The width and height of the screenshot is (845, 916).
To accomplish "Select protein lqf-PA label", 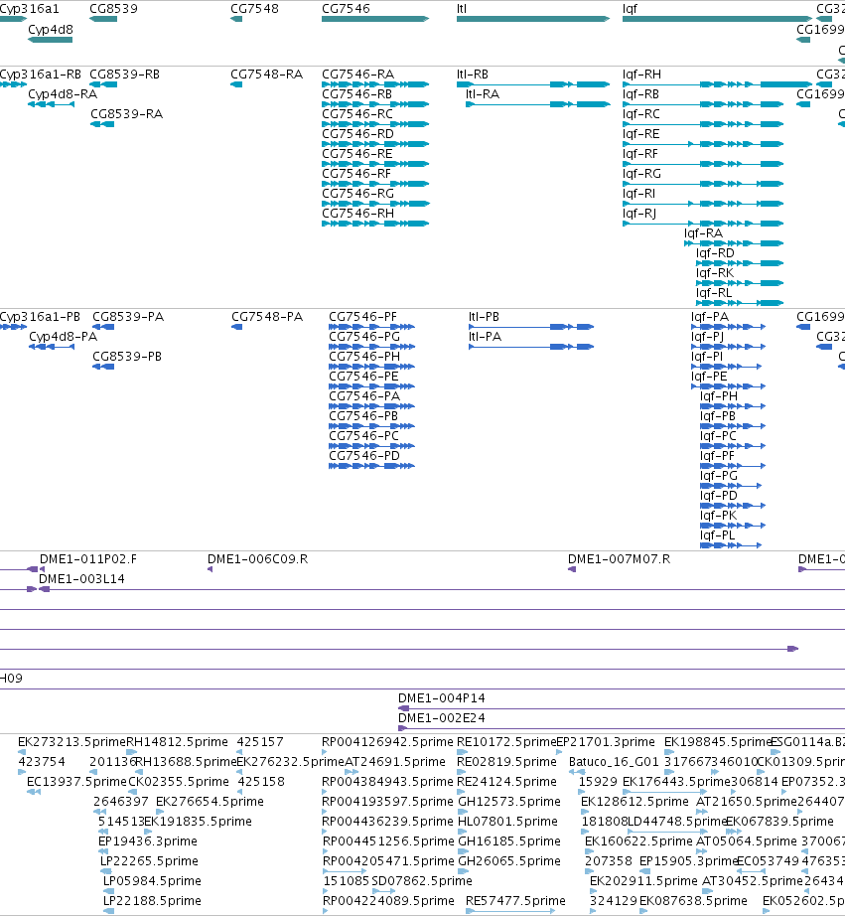I will (710, 317).
